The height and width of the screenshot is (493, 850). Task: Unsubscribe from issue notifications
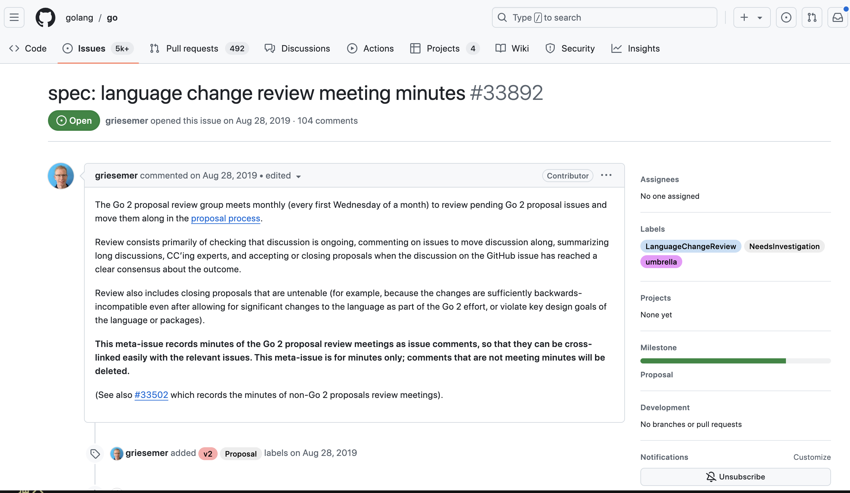pyautogui.click(x=735, y=477)
